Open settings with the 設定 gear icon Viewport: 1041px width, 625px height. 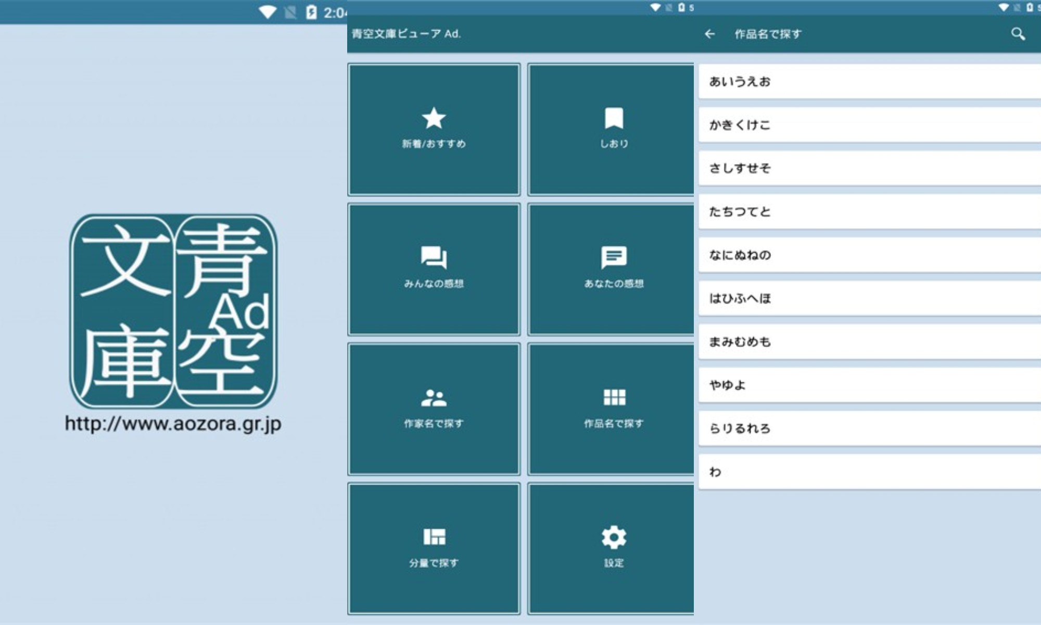[x=613, y=537]
